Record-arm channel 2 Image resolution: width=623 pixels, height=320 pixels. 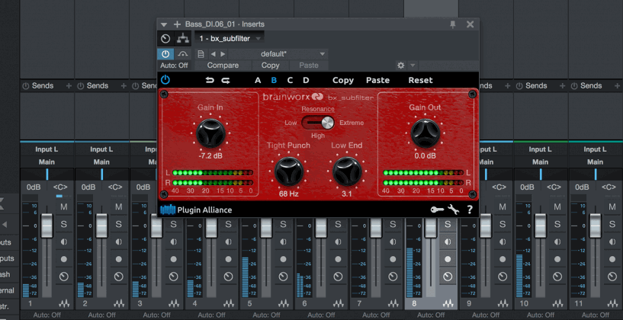click(118, 259)
